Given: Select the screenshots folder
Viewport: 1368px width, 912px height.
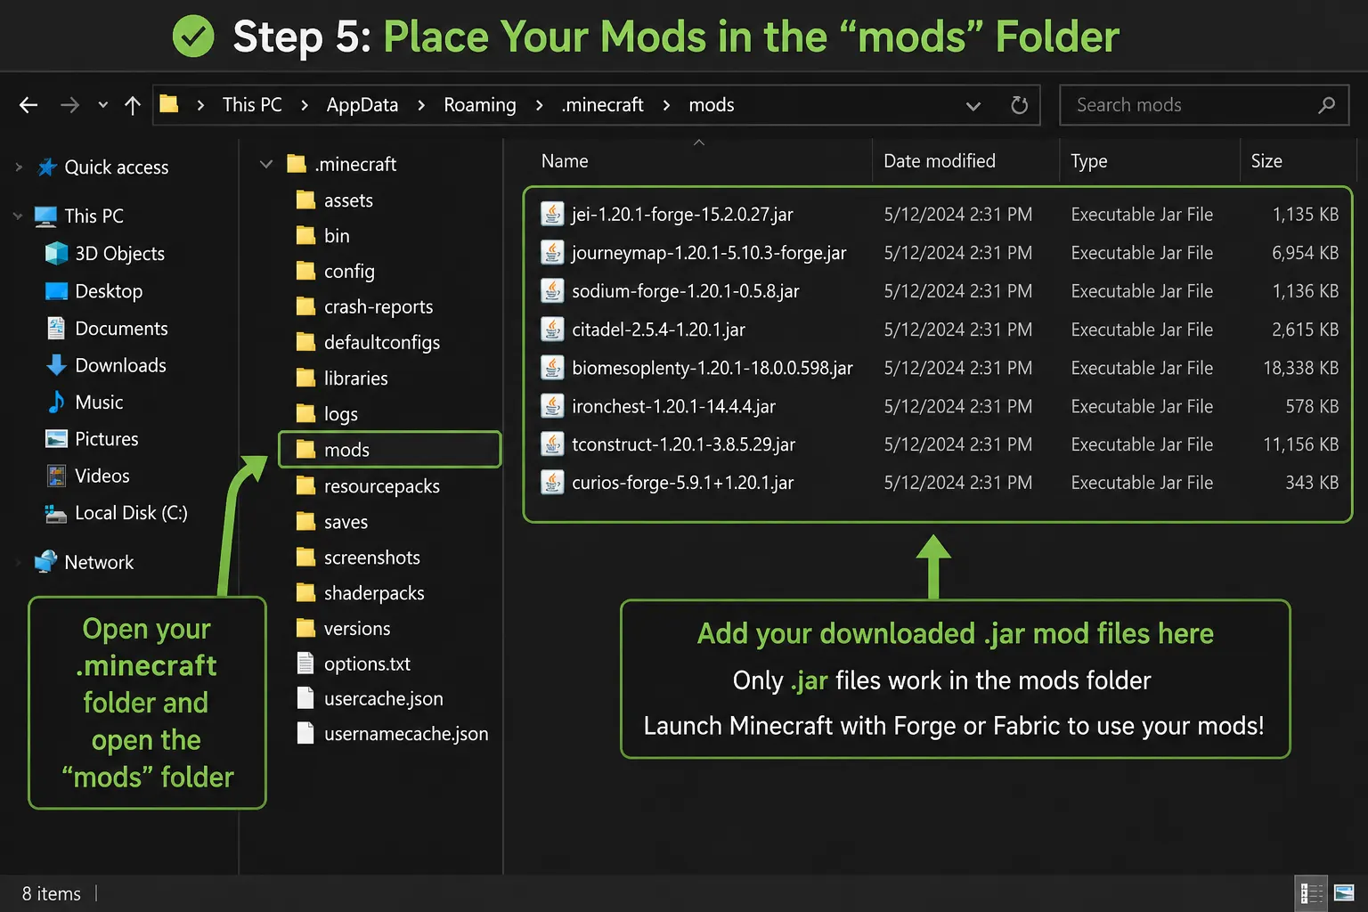Looking at the screenshot, I should 358,558.
